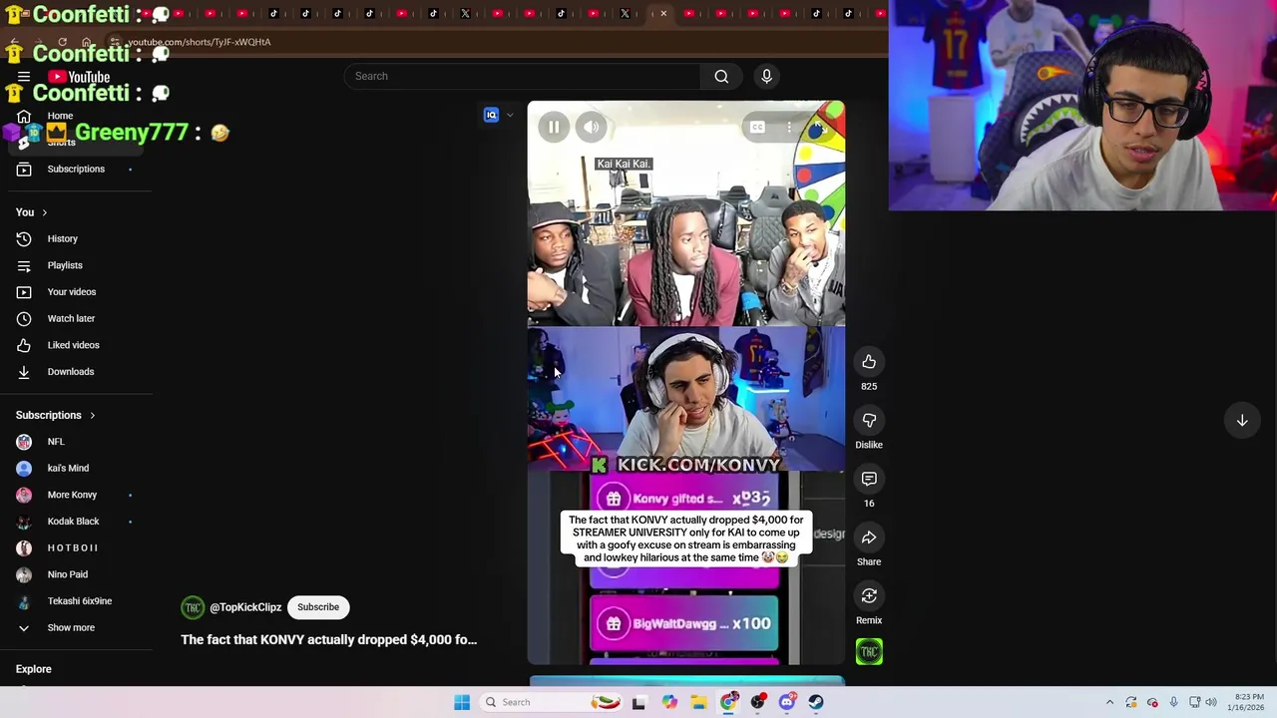
Task: Open Liked videos
Action: click(76, 345)
